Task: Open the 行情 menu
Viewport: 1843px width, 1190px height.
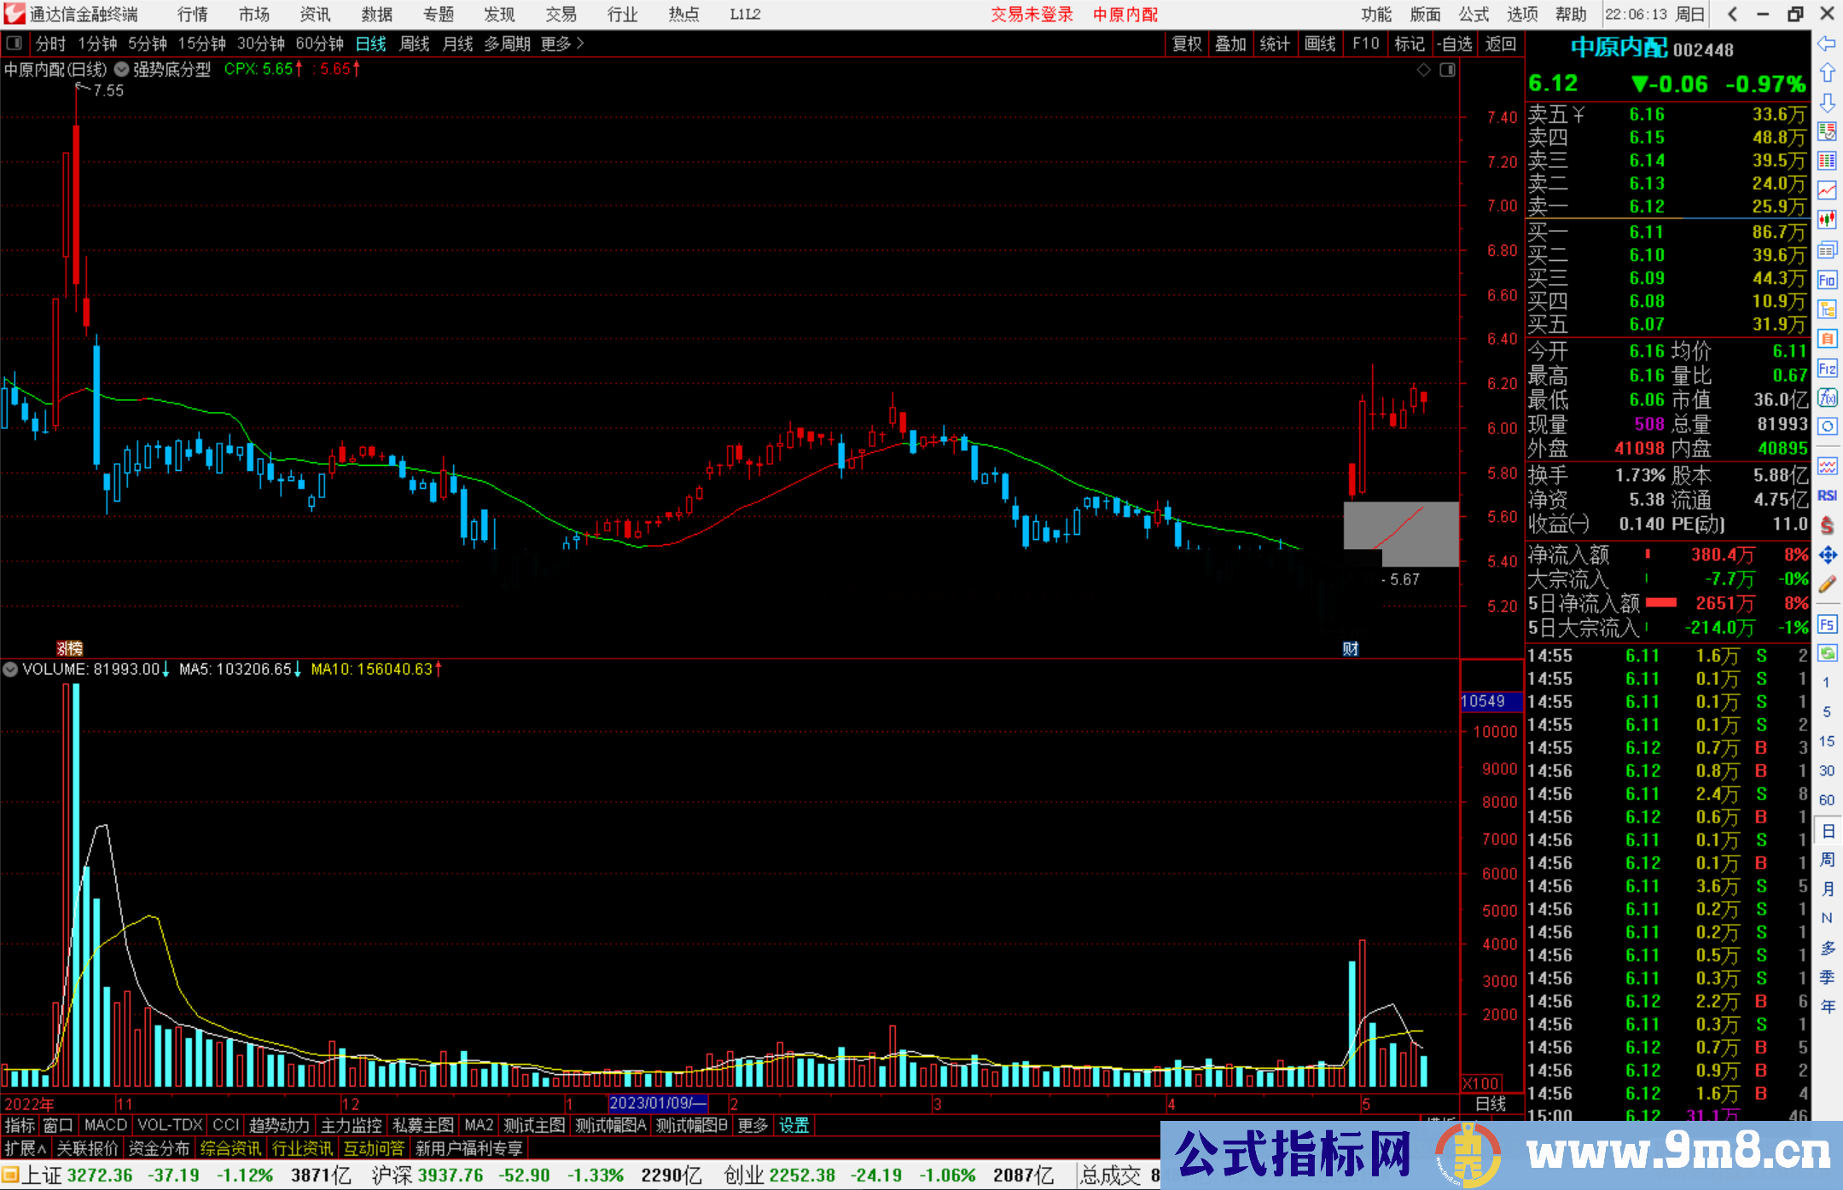Action: pos(193,15)
